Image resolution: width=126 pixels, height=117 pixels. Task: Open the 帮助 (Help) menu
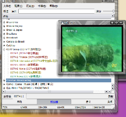[54, 6]
